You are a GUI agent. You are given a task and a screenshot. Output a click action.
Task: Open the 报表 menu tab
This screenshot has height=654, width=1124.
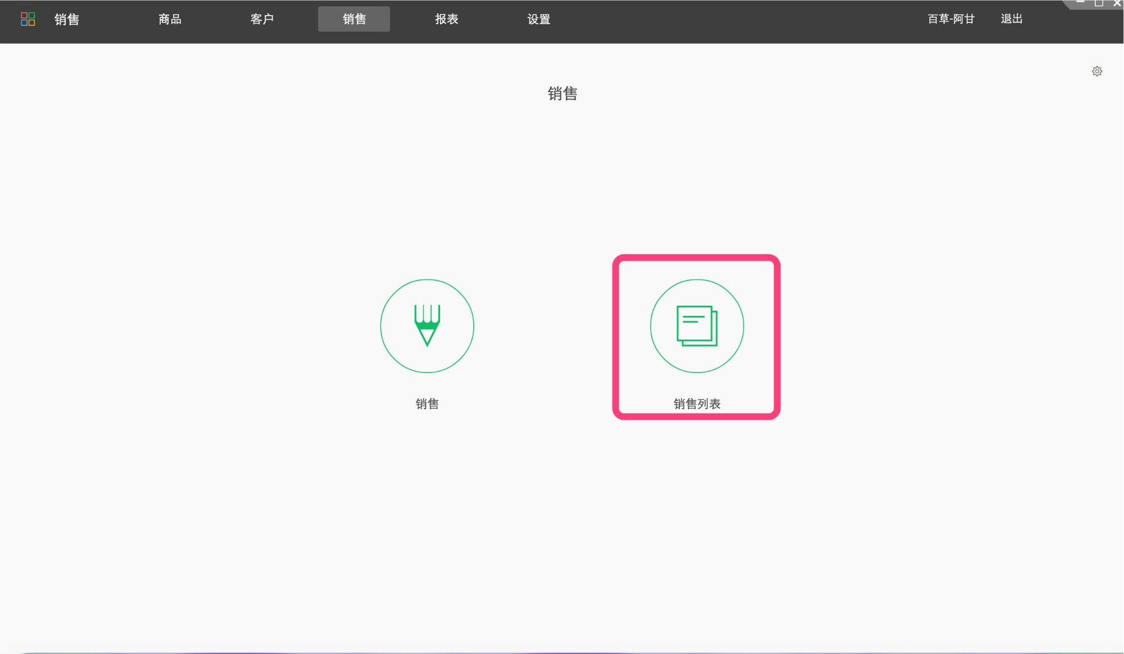(x=446, y=19)
